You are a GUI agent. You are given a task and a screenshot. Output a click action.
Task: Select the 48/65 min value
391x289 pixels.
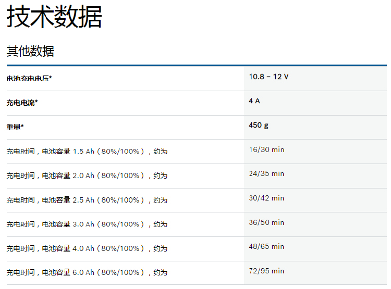click(x=266, y=246)
